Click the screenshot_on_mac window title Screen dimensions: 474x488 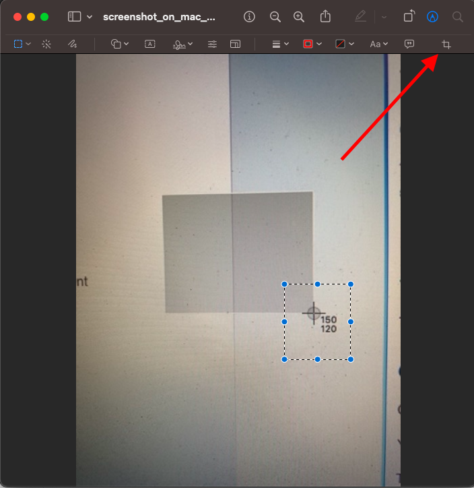tap(159, 17)
